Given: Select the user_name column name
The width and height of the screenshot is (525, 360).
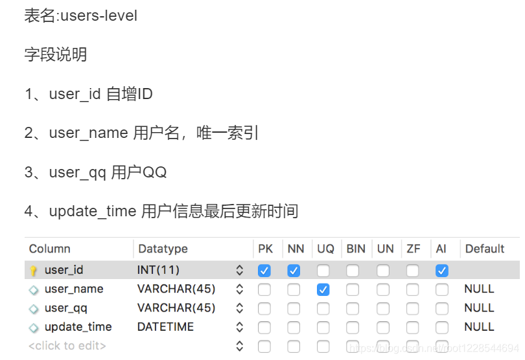Looking at the screenshot, I should point(74,289).
